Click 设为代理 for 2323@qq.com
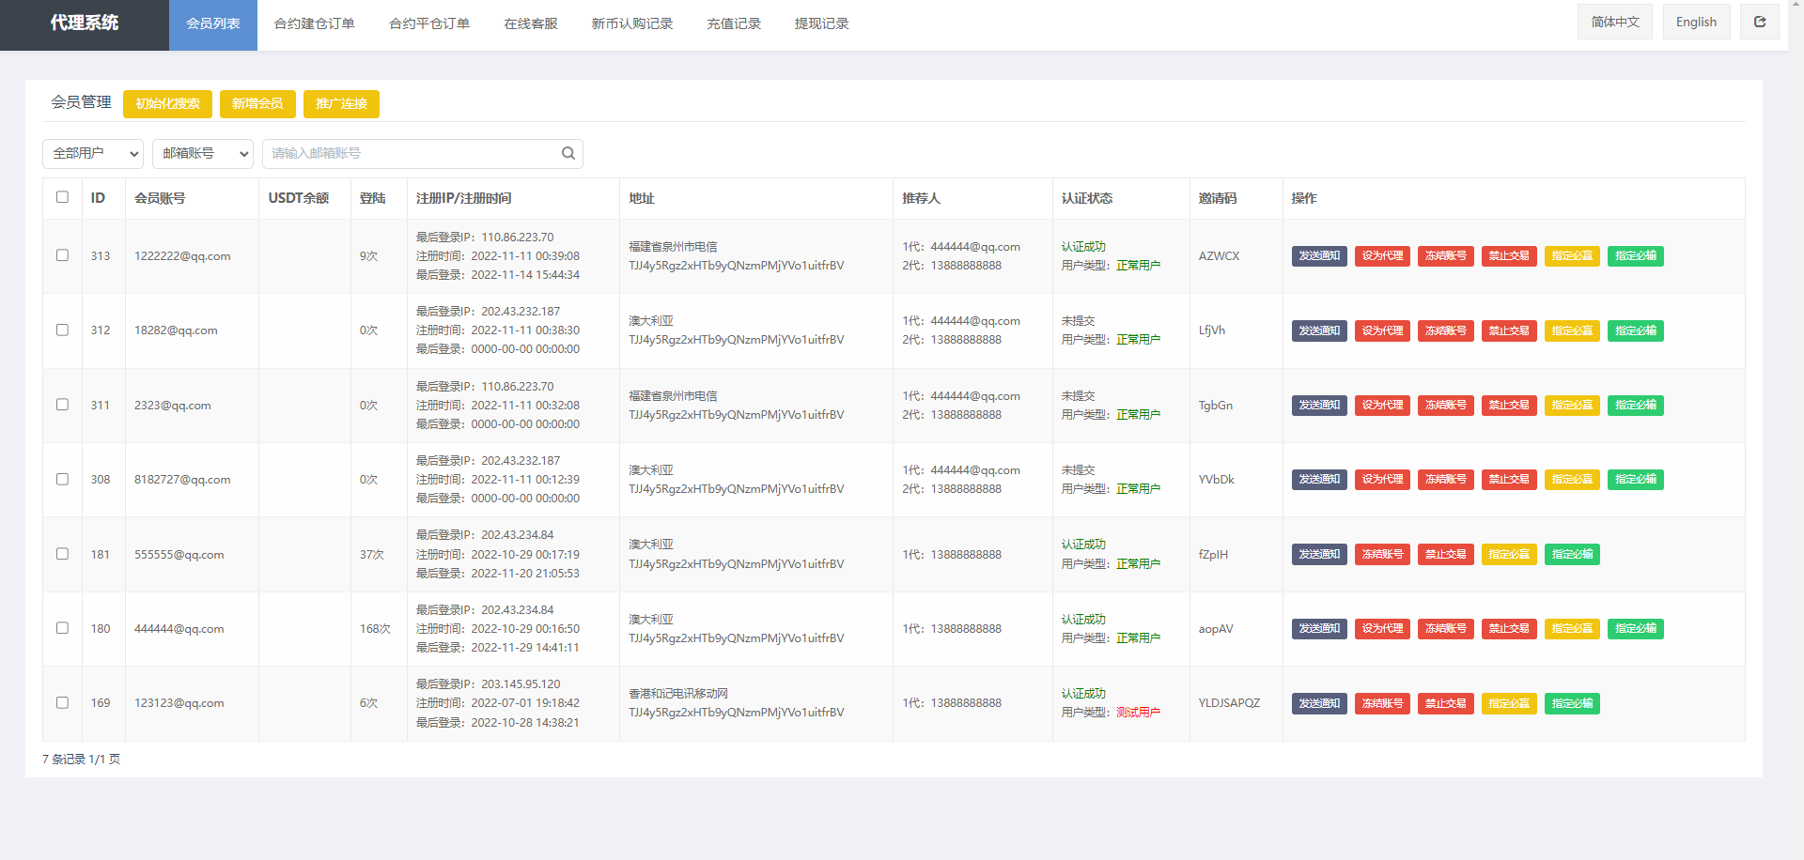 [1382, 405]
